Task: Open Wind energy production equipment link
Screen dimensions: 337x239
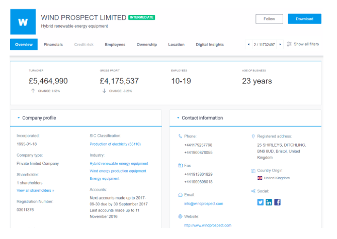Action: [x=118, y=171]
